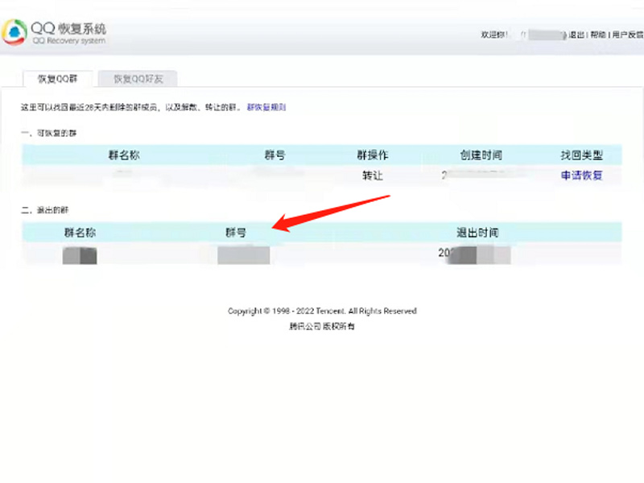The width and height of the screenshot is (644, 483).
Task: Open the 用户反馈 feedback link
Action: coord(628,35)
